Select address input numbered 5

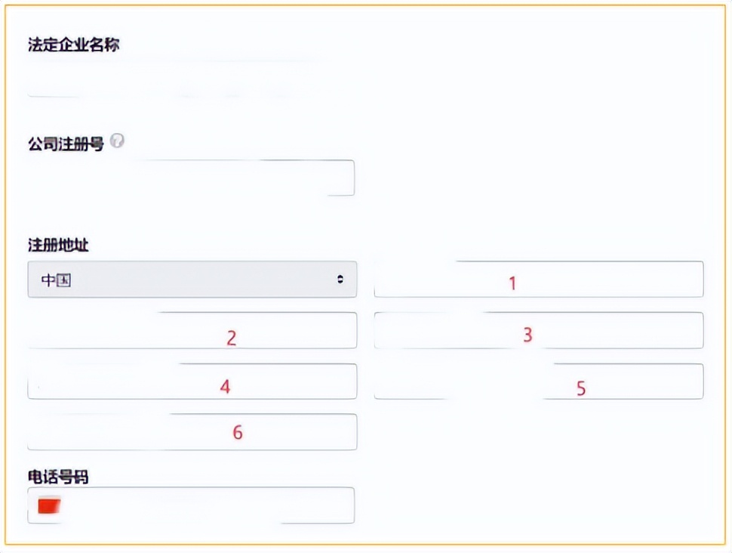pyautogui.click(x=539, y=382)
